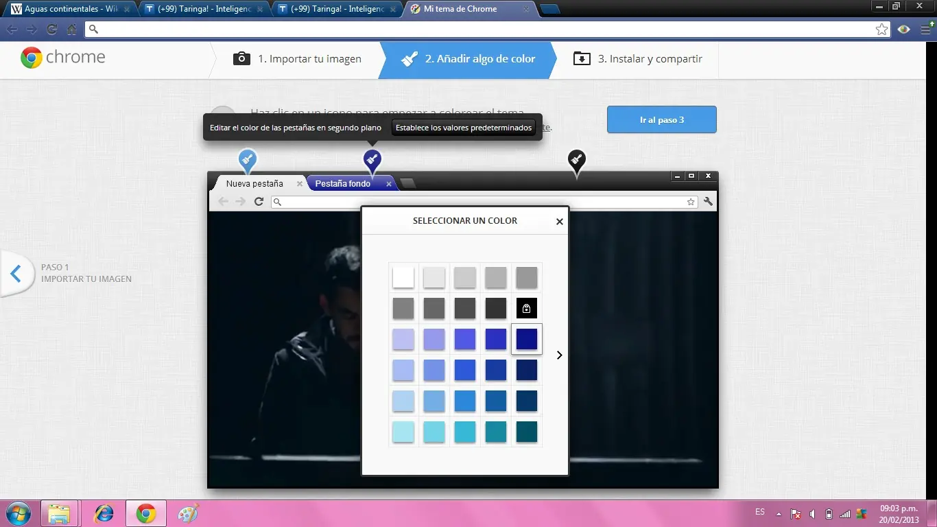
Task: Select the Mi tema de Chrome browser tab
Action: (470, 9)
